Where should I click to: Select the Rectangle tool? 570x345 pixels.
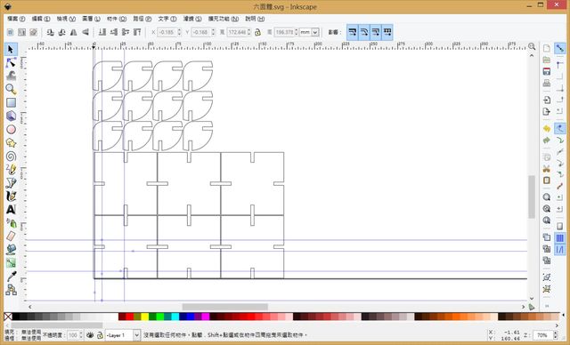tap(11, 102)
